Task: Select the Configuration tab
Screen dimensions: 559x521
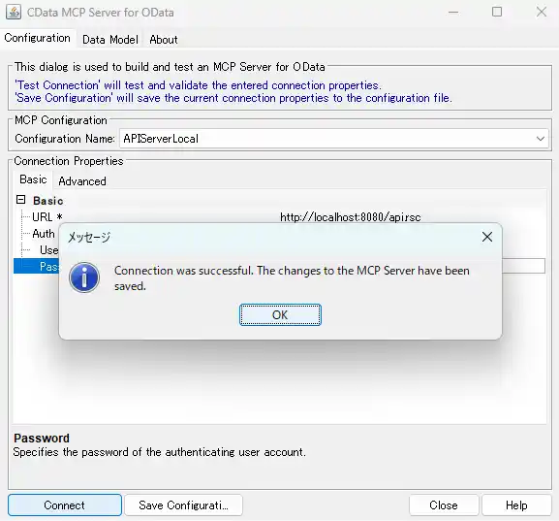Action: tap(38, 38)
